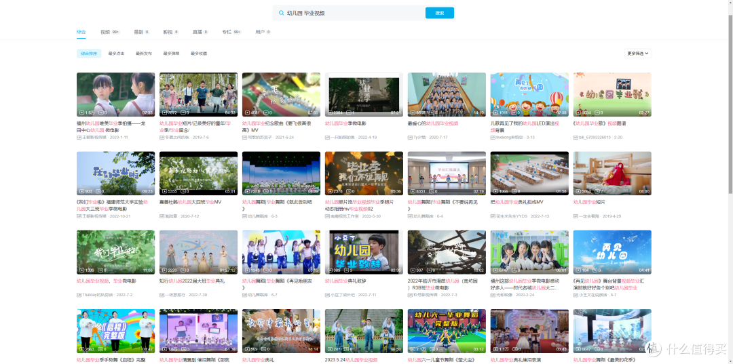Switch to the 直播 results tab
The height and width of the screenshot is (364, 733).
click(200, 32)
